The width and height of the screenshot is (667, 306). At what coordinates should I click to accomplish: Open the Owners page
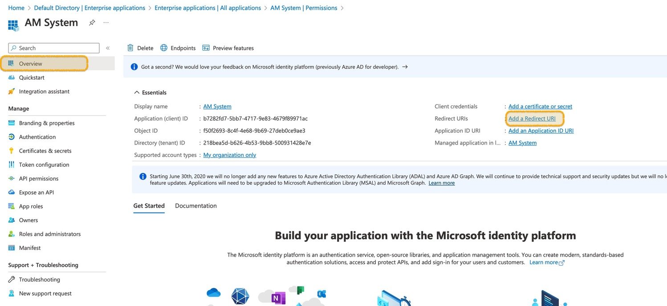pos(28,220)
